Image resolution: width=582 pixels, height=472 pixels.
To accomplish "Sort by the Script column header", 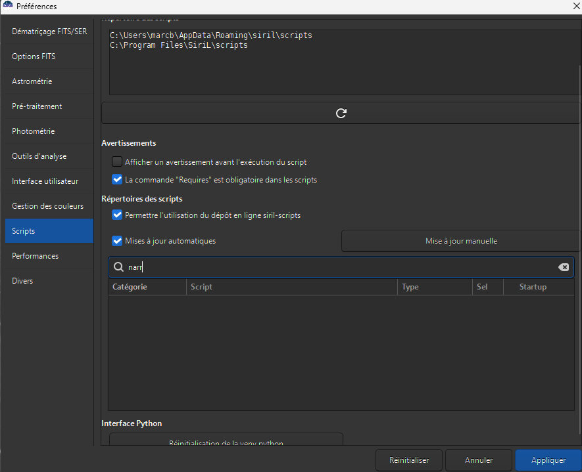I will click(292, 287).
